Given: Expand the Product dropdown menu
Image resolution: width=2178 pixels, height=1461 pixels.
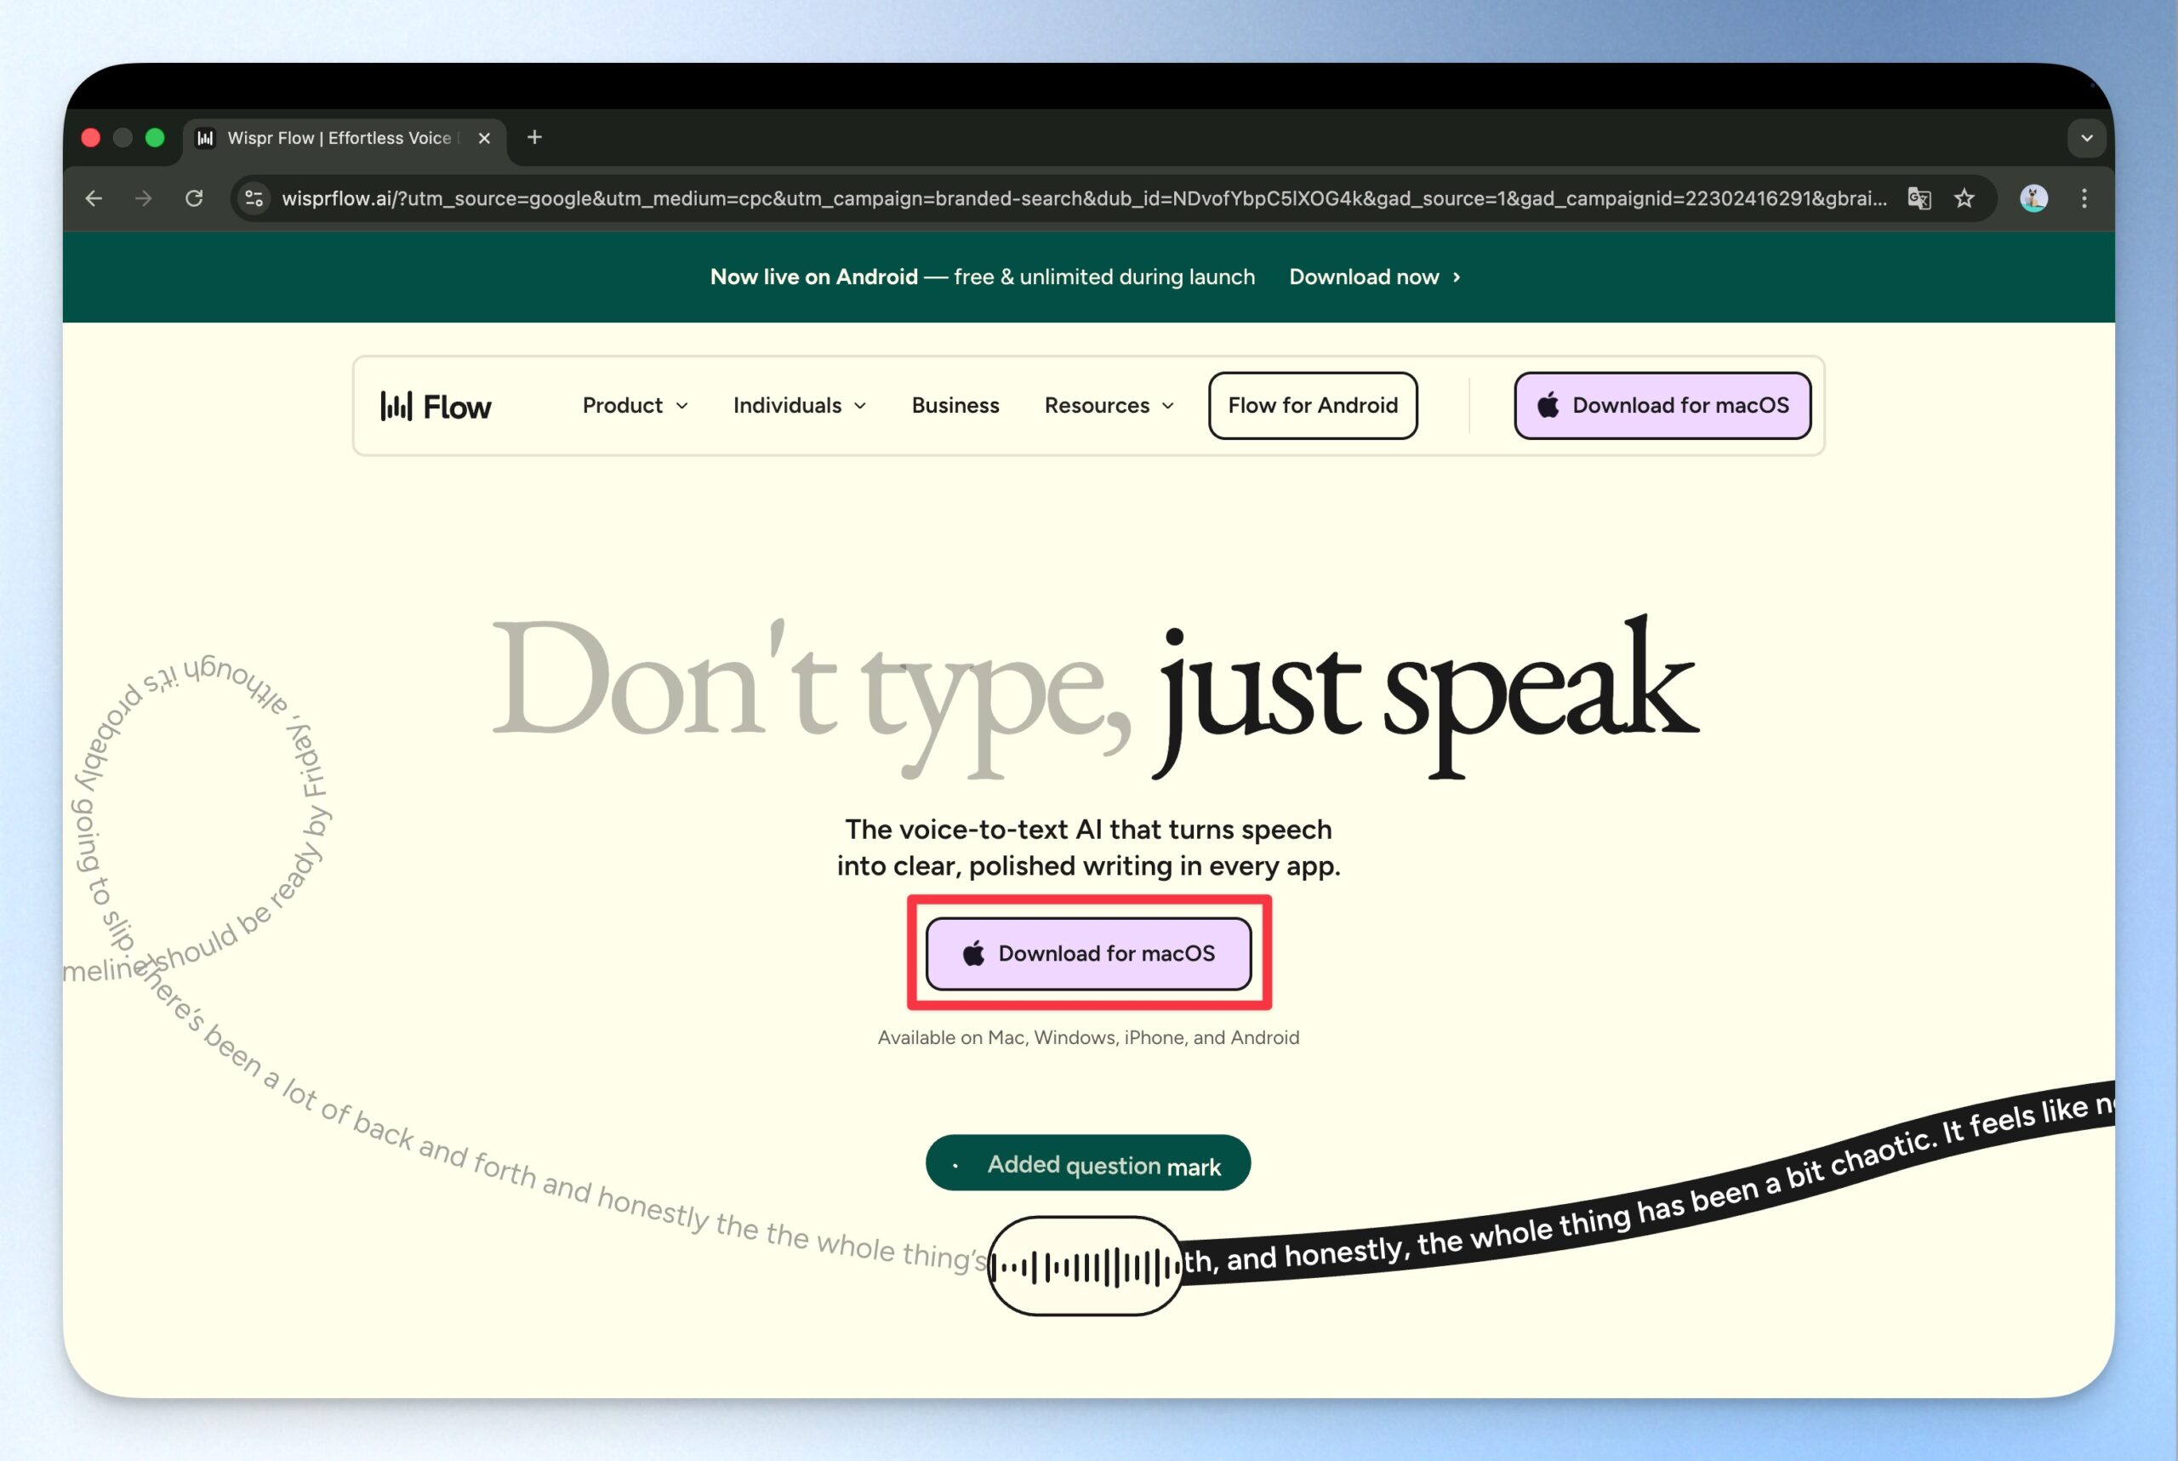Looking at the screenshot, I should point(635,405).
